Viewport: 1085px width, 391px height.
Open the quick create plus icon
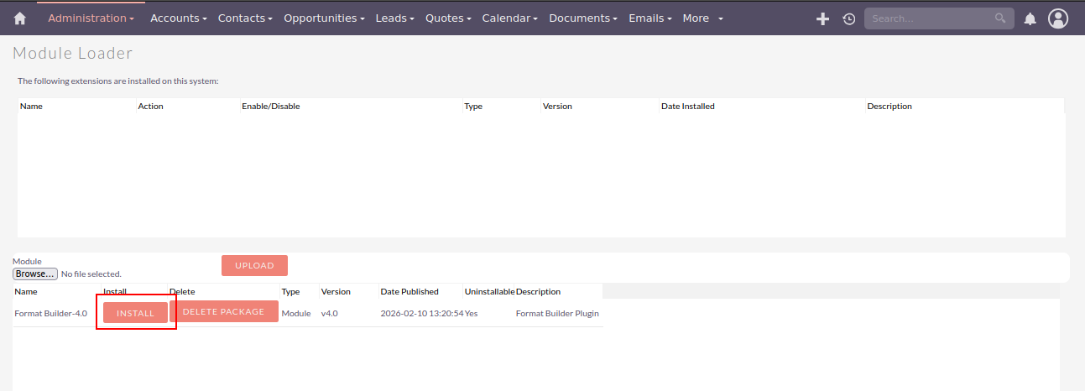pos(822,18)
